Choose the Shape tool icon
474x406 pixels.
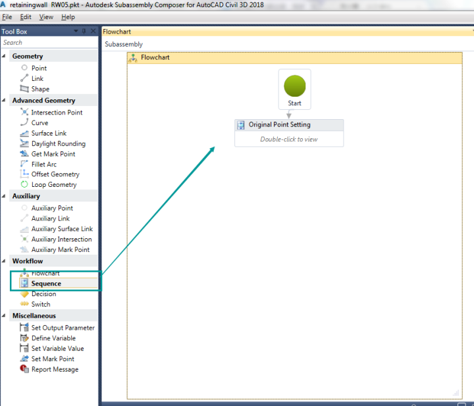point(24,89)
